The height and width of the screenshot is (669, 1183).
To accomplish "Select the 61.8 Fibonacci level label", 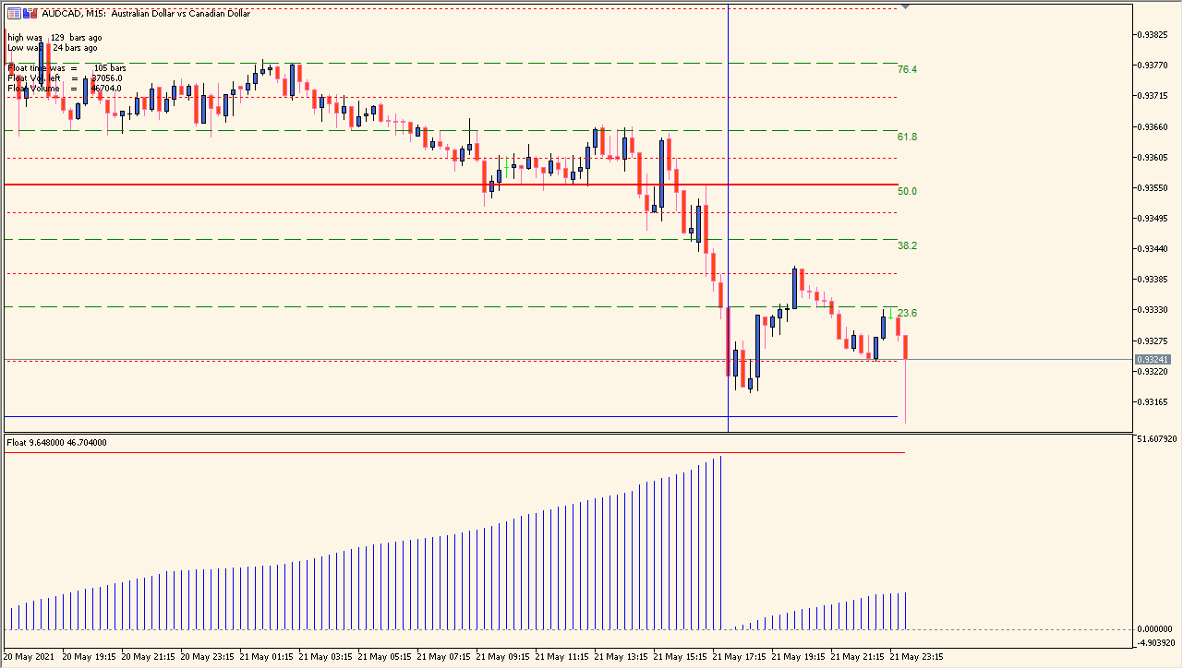I will (x=907, y=137).
